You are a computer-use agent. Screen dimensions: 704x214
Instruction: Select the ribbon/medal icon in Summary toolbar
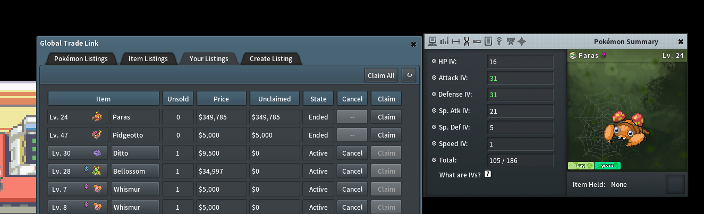[511, 41]
